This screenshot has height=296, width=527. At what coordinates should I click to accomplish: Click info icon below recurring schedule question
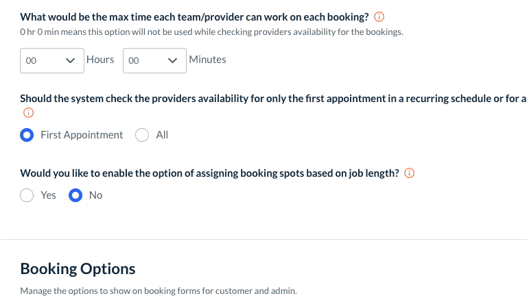(27, 113)
